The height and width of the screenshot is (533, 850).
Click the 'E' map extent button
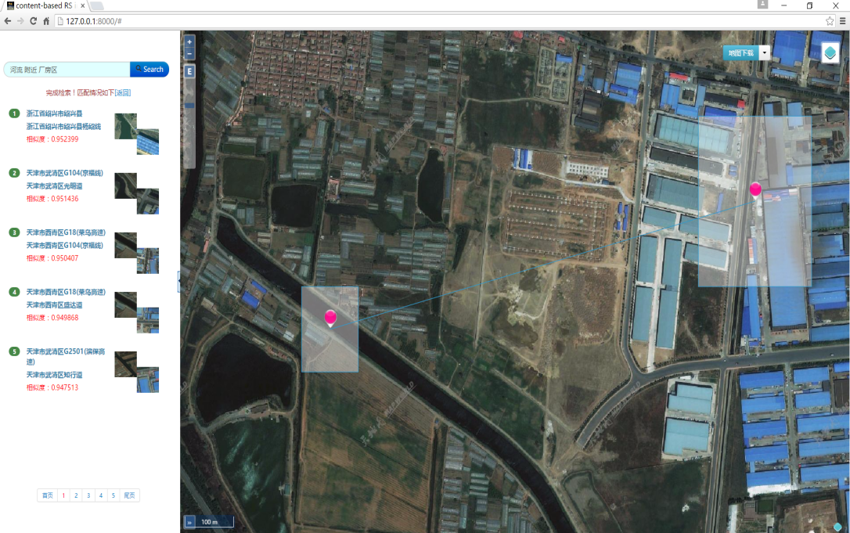189,71
